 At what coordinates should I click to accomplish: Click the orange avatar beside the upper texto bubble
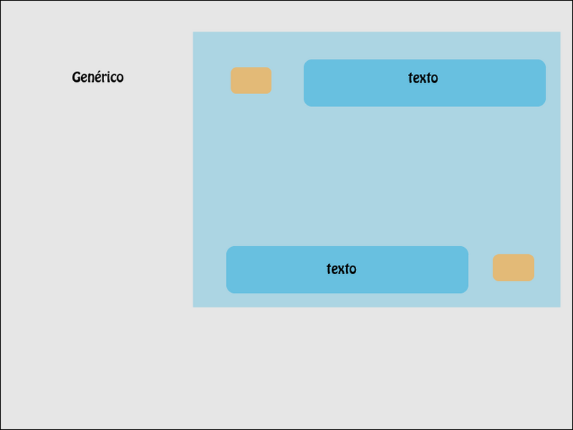[251, 80]
